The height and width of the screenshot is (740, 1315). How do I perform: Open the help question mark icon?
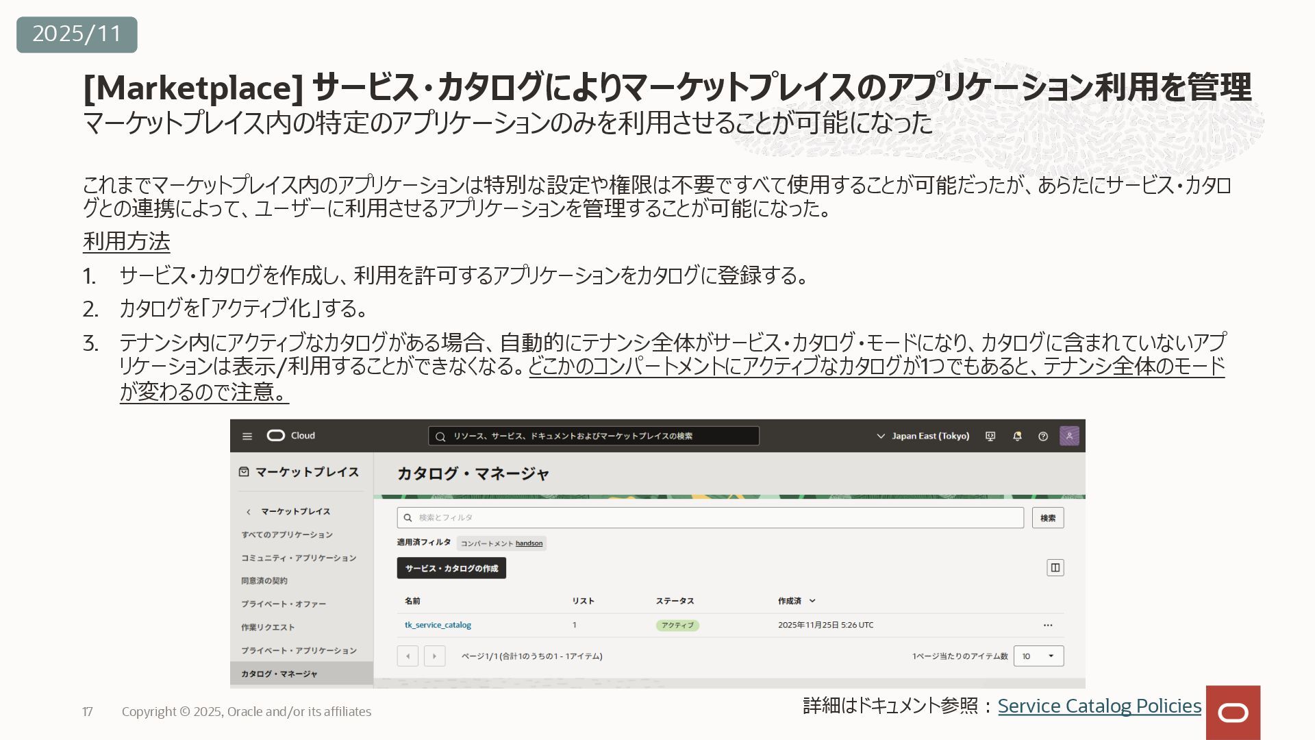(1043, 436)
